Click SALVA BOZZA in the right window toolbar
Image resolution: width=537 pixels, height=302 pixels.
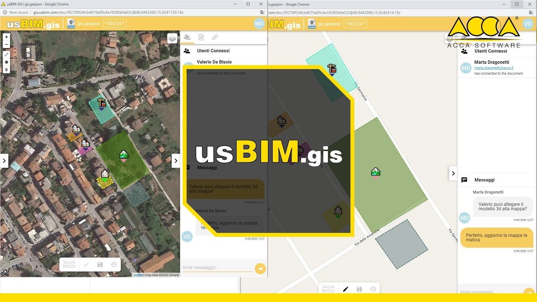[328, 289]
